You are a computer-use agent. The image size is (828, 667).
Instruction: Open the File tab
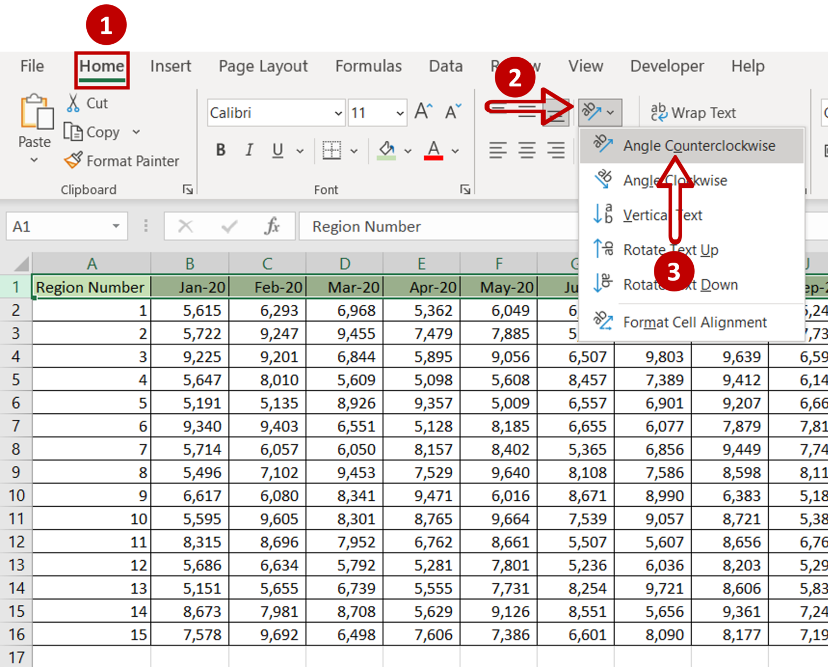point(32,66)
